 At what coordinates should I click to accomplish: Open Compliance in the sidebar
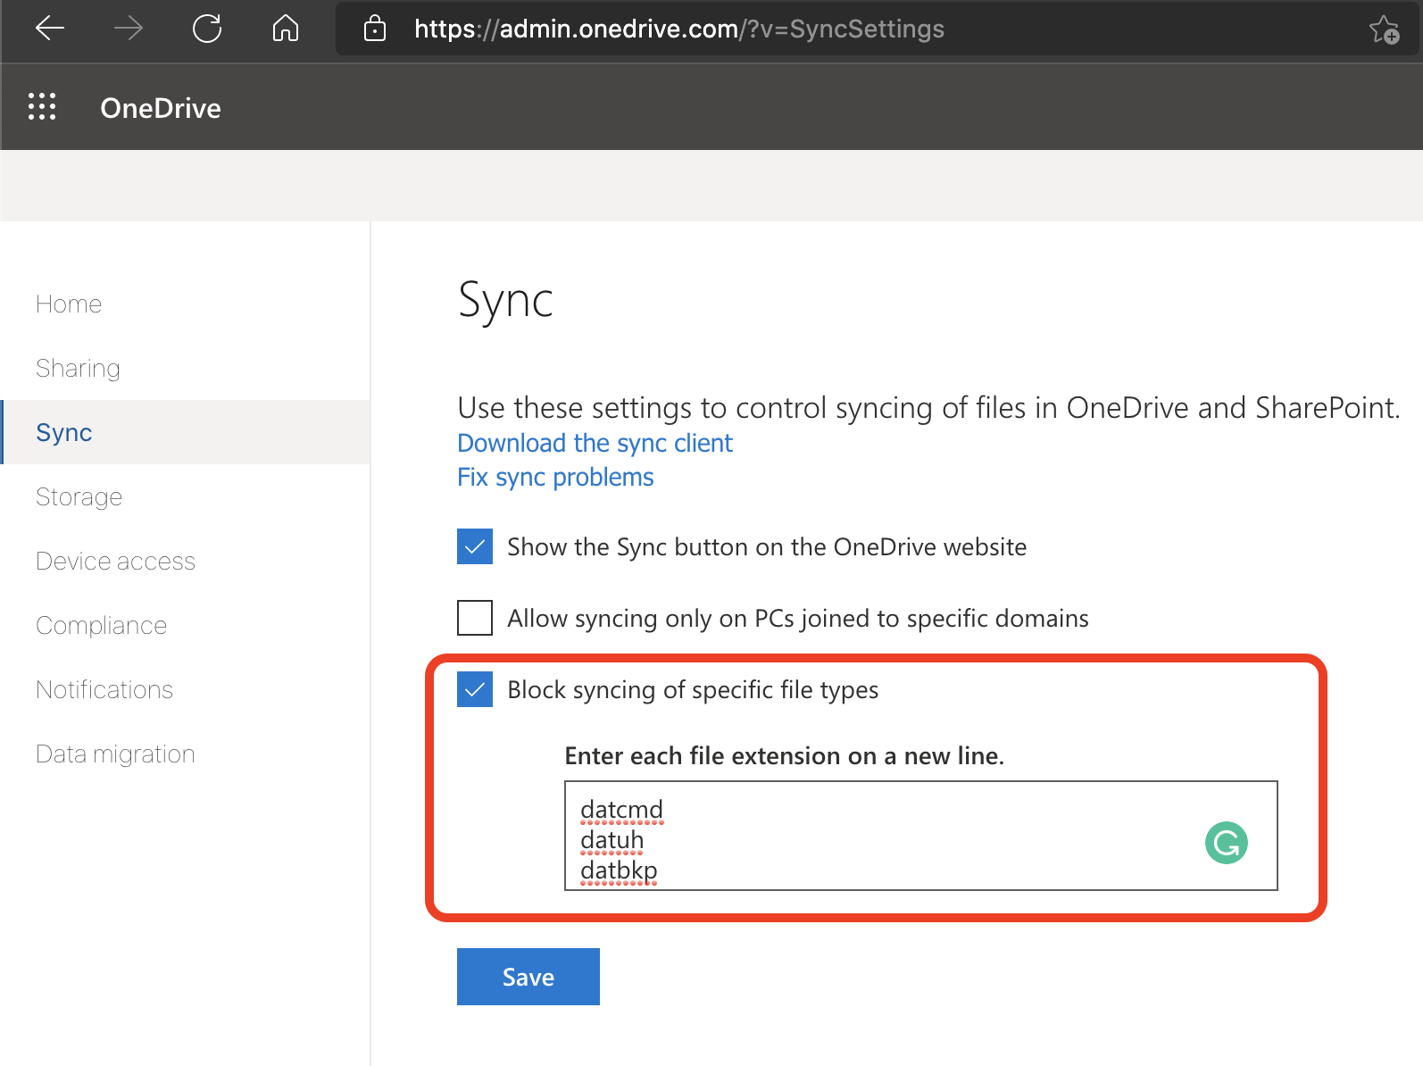coord(101,626)
